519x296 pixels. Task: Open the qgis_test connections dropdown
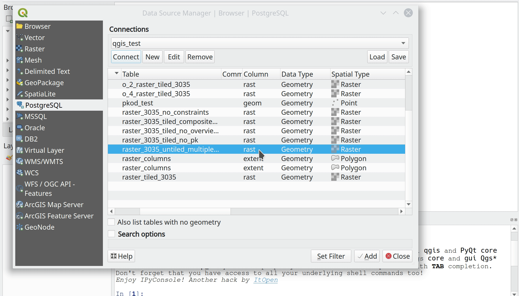[403, 43]
